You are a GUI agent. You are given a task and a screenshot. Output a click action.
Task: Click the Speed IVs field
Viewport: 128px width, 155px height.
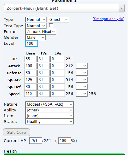[x=43, y=94]
